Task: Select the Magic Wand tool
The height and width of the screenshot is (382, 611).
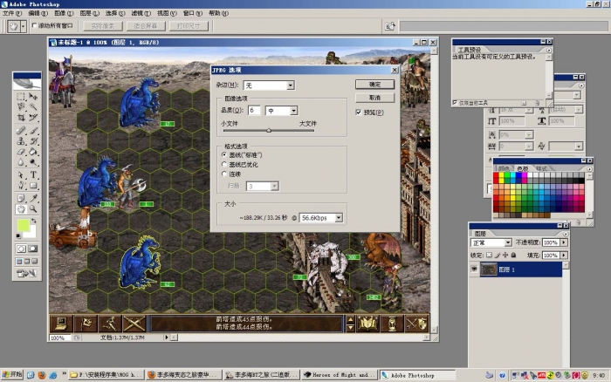Action: tap(33, 106)
